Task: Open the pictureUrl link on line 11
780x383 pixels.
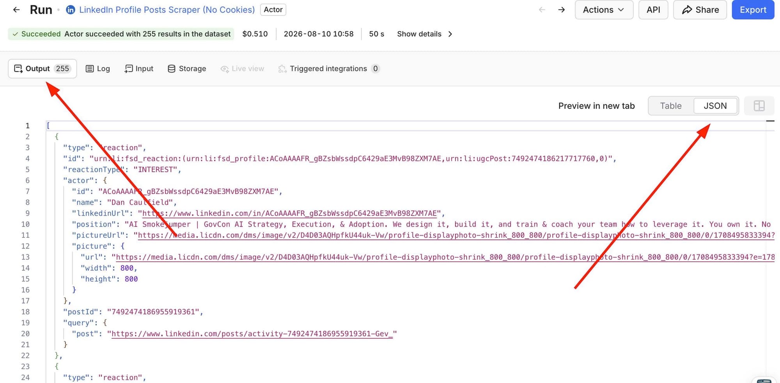Action: [456, 235]
